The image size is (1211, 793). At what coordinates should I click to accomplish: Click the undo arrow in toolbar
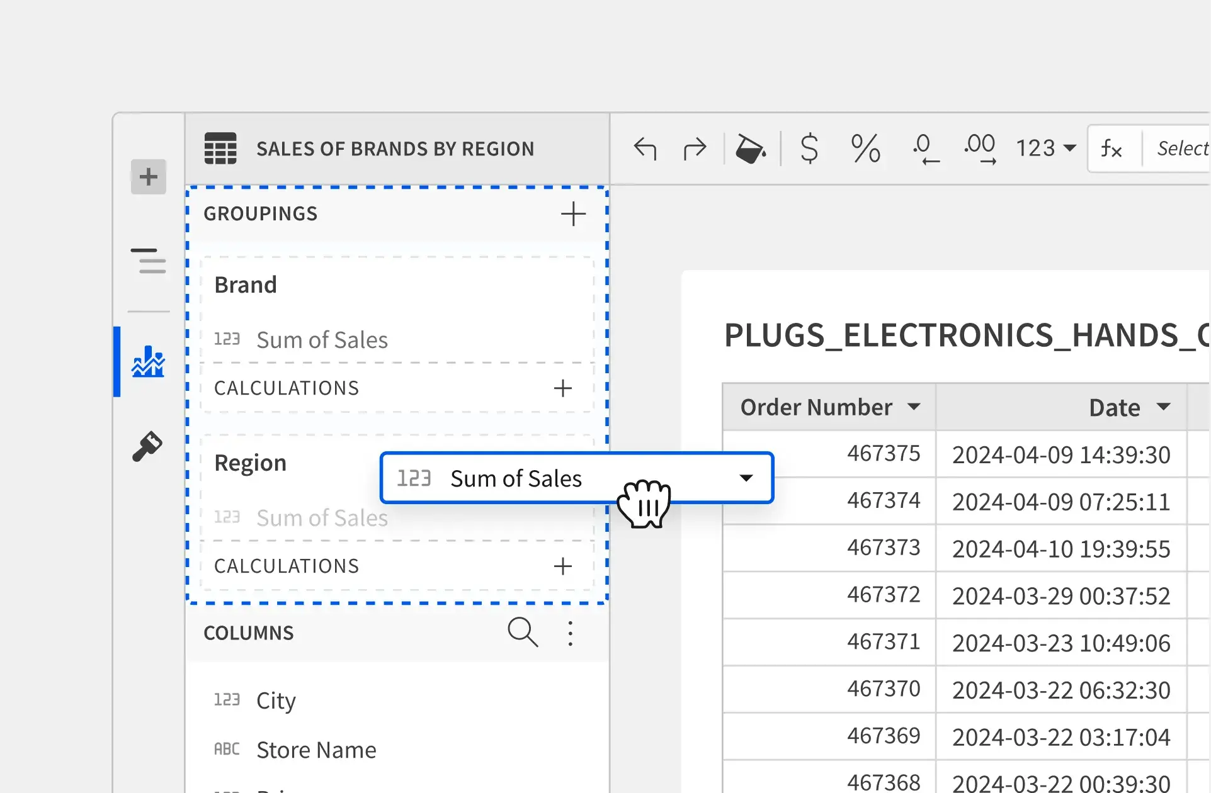[x=645, y=149]
